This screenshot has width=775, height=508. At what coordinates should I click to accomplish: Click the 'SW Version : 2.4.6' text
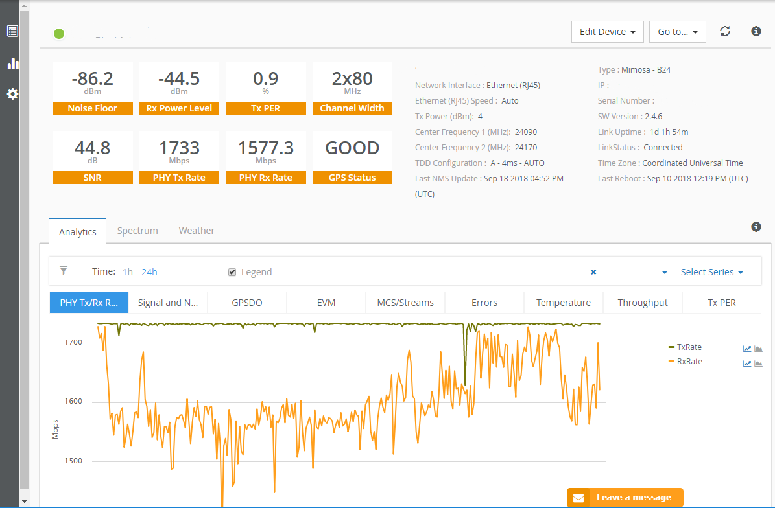[630, 117]
